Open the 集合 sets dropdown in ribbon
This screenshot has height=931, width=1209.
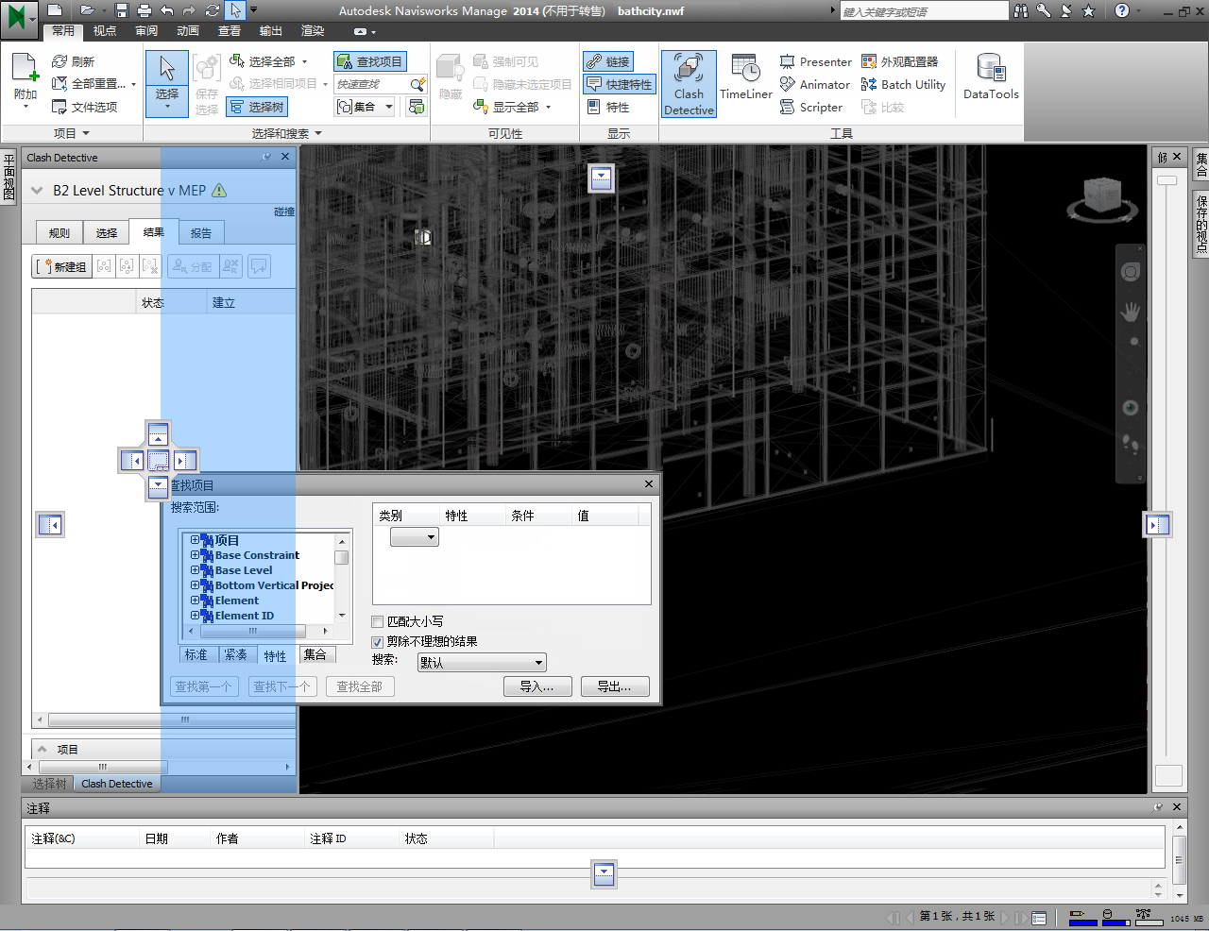click(366, 107)
